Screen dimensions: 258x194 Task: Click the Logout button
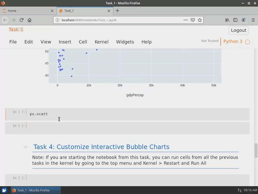click(238, 30)
